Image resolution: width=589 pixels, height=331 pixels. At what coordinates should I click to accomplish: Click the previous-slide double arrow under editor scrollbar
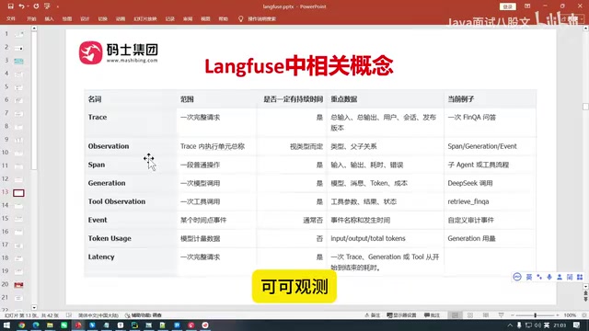tap(585, 293)
